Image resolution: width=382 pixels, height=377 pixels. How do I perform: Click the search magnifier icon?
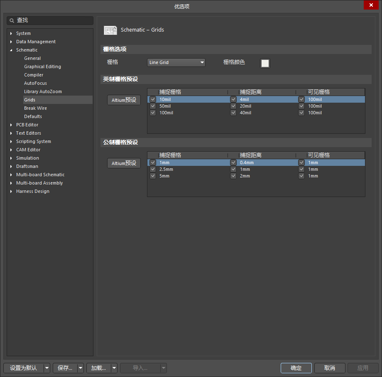click(x=12, y=20)
